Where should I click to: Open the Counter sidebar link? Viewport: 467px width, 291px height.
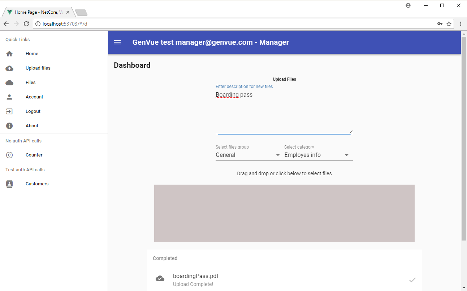pos(34,155)
